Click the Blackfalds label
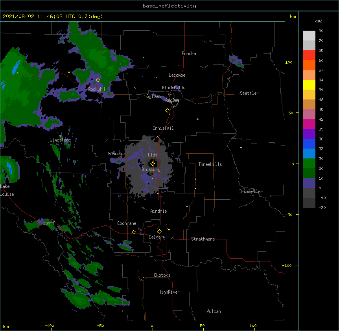Image resolution: width=339 pixels, height=331 pixels. pos(173,88)
